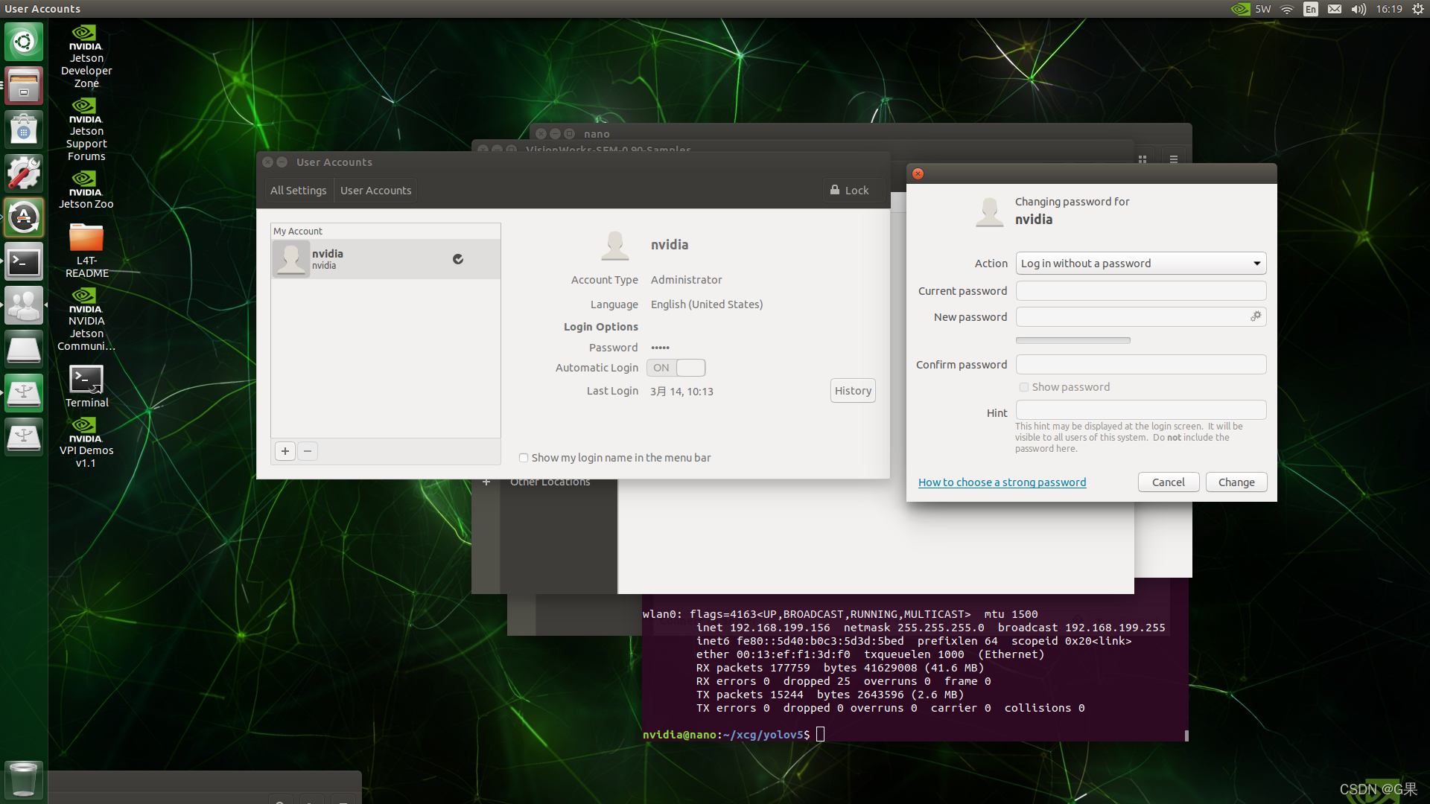
Task: Enable Show my login name in menu bar
Action: pos(524,458)
